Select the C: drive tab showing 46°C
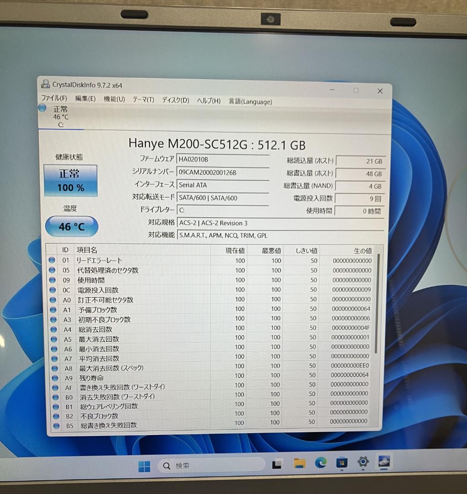Viewport: 467px width, 494px height. pyautogui.click(x=60, y=117)
